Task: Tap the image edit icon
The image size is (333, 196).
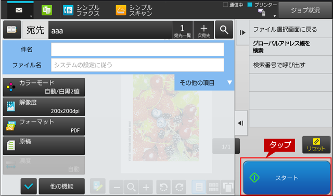Action: click(98, 186)
